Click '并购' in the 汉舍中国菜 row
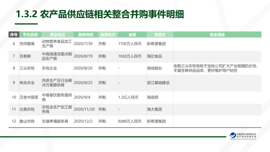This screenshot has height=152, width=270. (102, 97)
